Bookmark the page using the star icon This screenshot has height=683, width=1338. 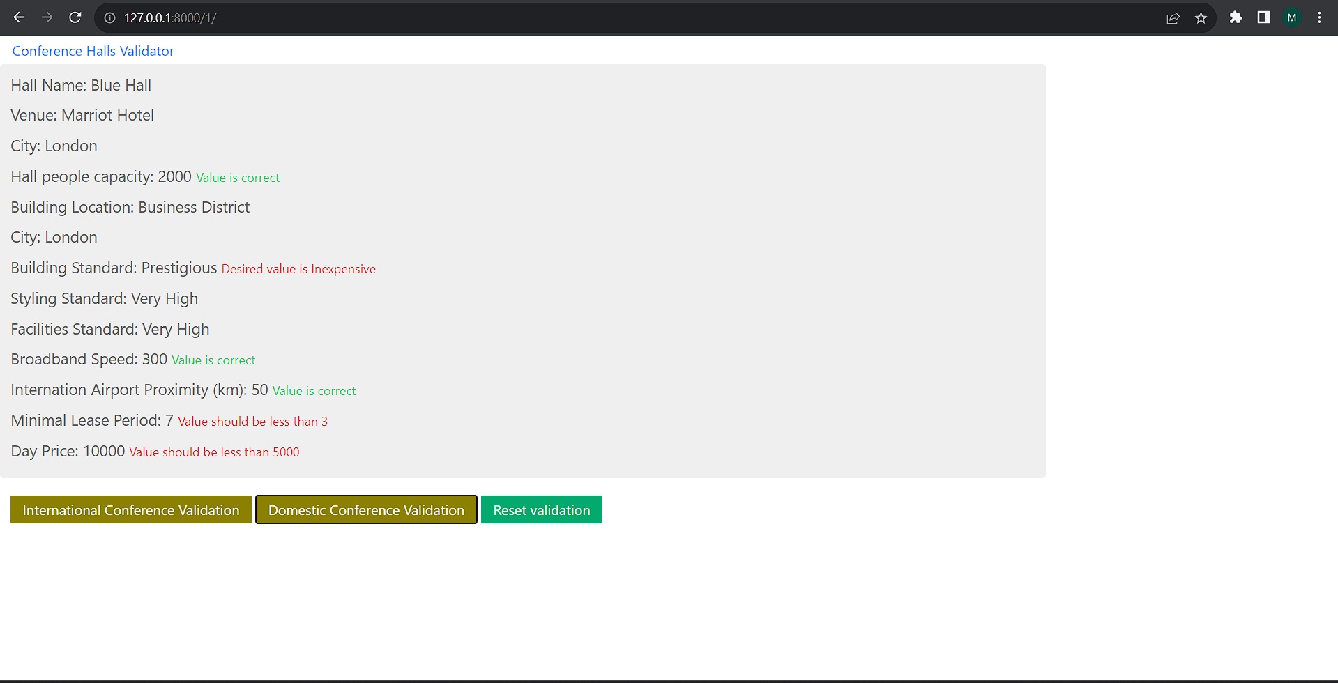coord(1201,17)
